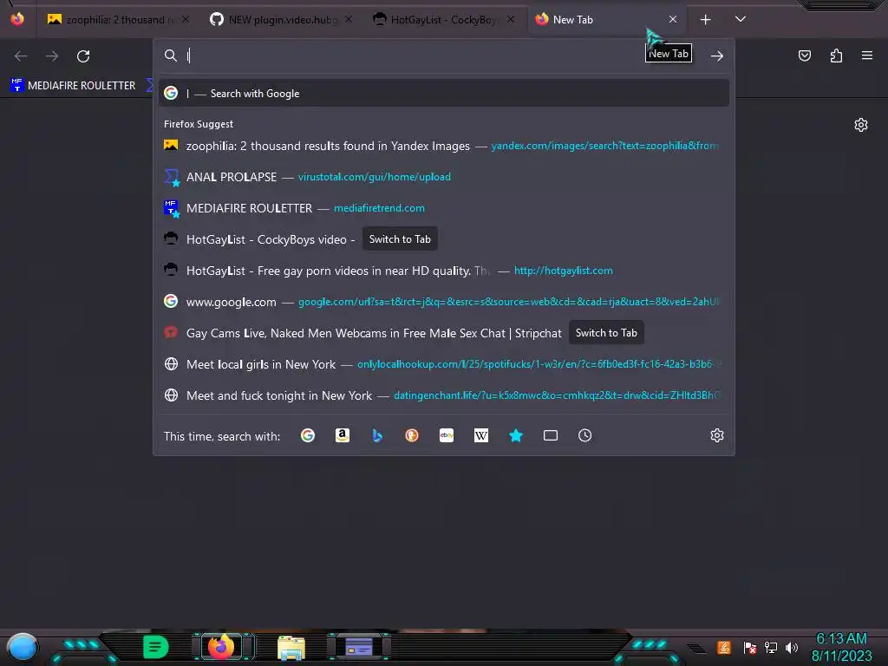
Task: Open the http://hotgaylist.com suggestion link
Action: pyautogui.click(x=563, y=271)
